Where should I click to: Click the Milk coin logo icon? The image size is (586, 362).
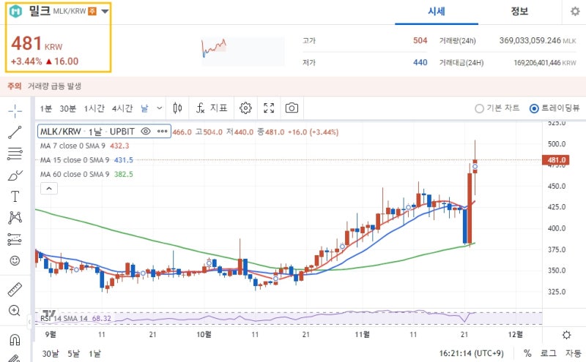pos(15,11)
